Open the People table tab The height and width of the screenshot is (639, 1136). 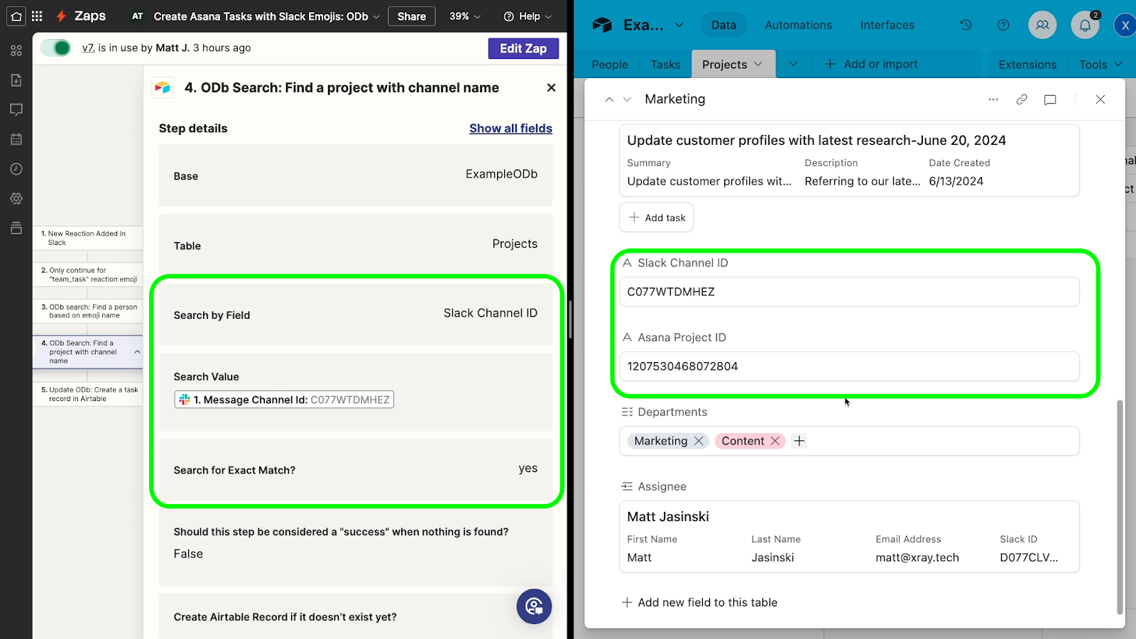click(x=610, y=65)
